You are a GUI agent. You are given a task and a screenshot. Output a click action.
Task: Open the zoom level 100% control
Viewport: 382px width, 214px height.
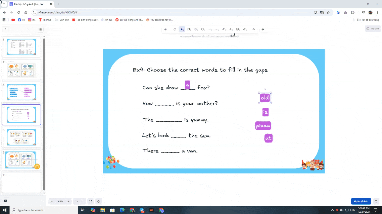[60, 201]
